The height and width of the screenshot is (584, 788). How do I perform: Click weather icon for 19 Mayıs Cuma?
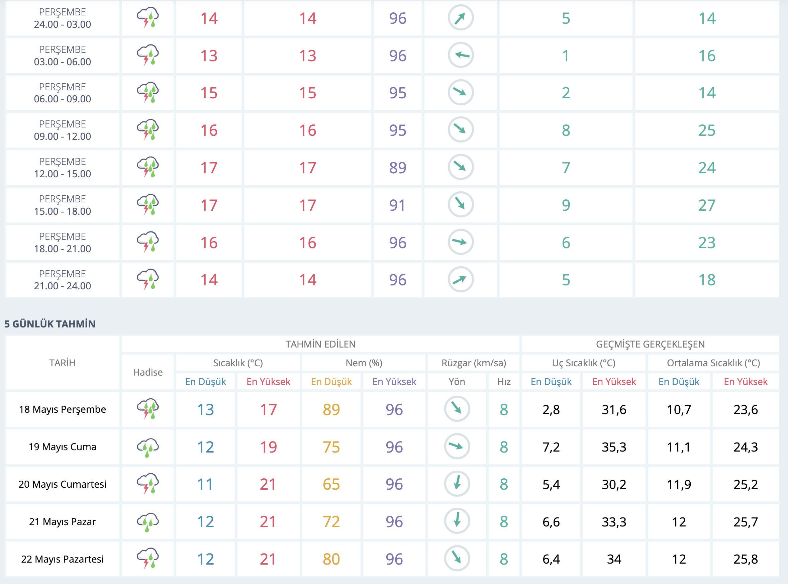coord(148,447)
